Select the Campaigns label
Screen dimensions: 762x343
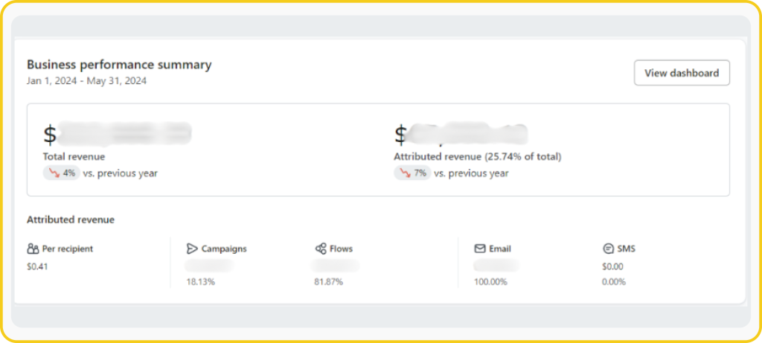coord(224,249)
